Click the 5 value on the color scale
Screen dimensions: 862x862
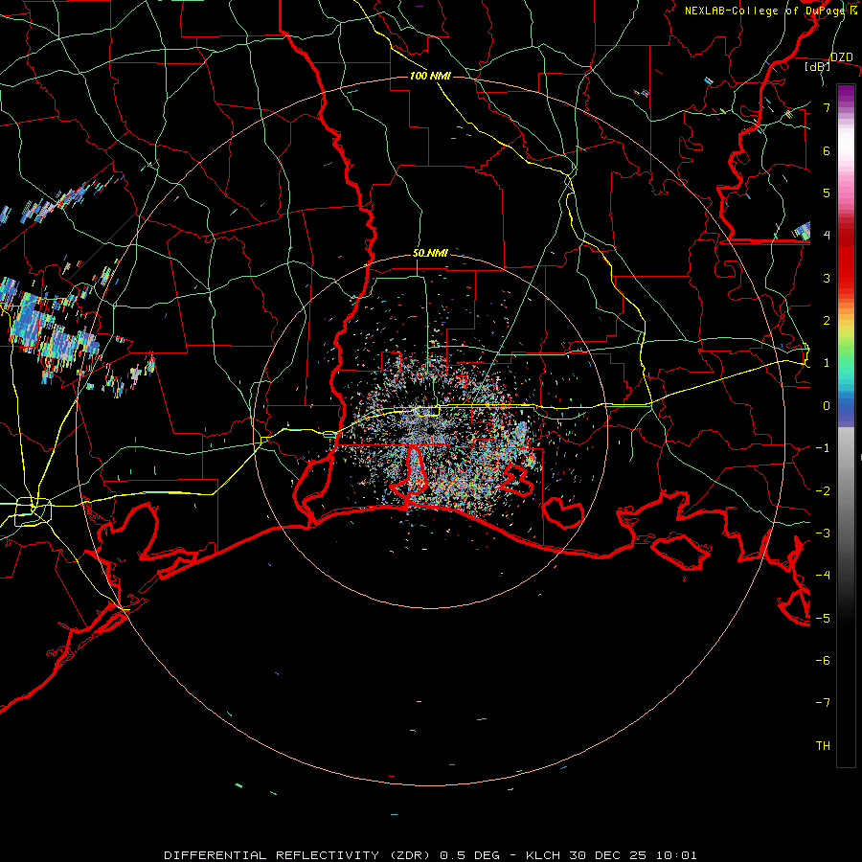[827, 193]
